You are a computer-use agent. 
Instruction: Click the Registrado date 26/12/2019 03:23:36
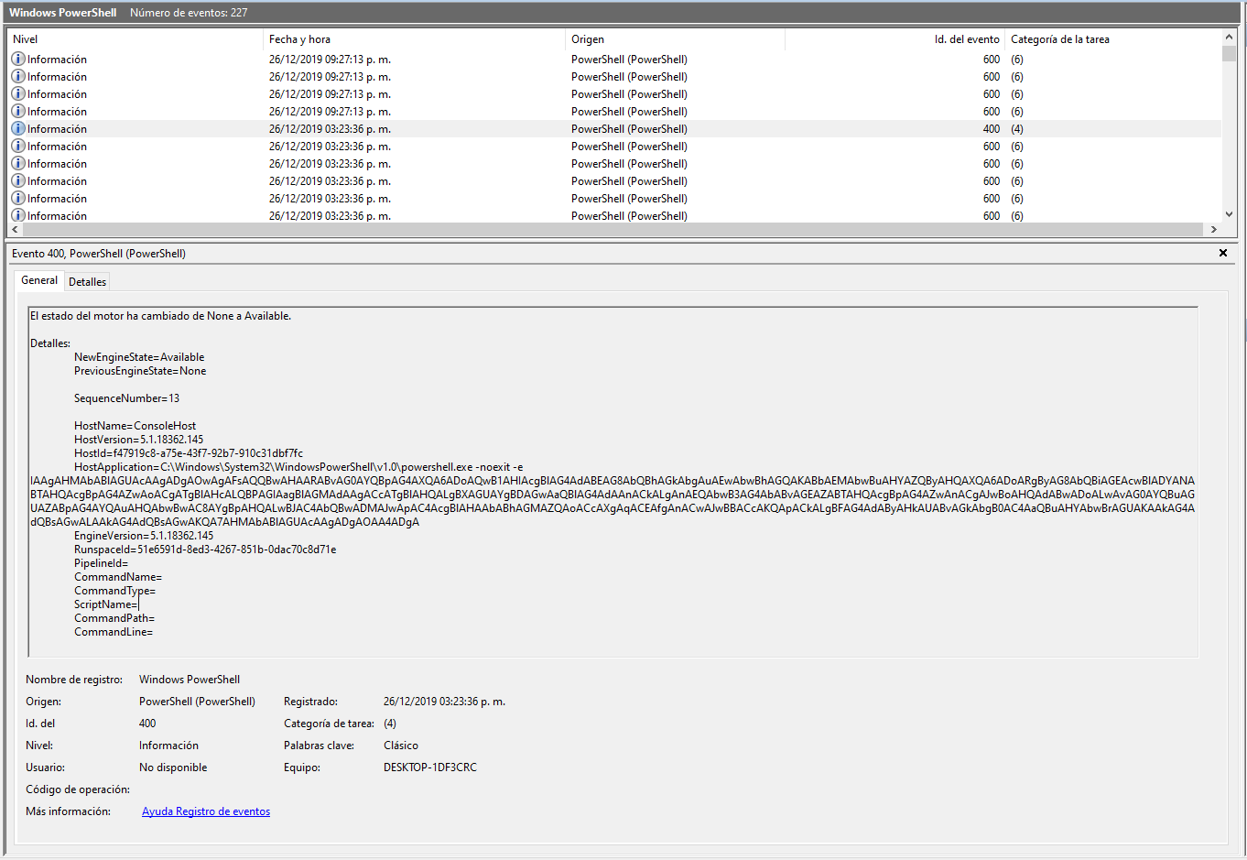pyautogui.click(x=444, y=702)
